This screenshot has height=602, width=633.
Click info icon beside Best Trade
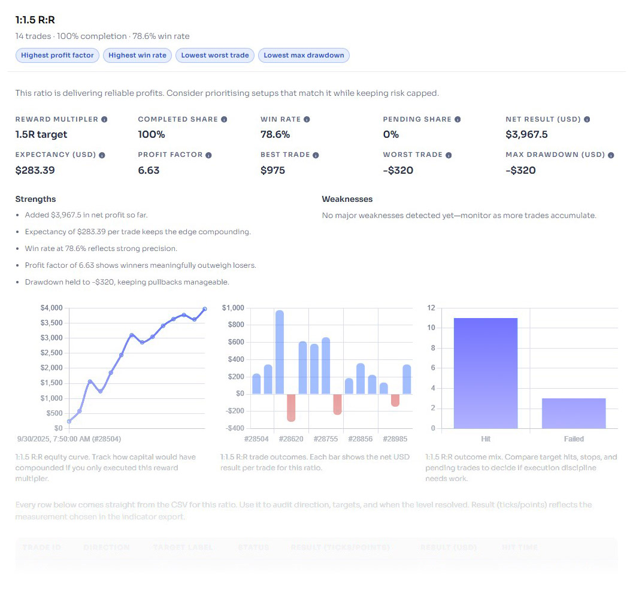point(316,155)
